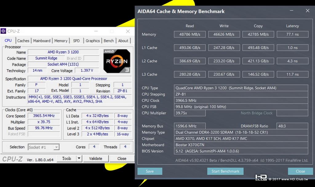Open the About tab
The image size is (315, 187).
tap(123, 41)
